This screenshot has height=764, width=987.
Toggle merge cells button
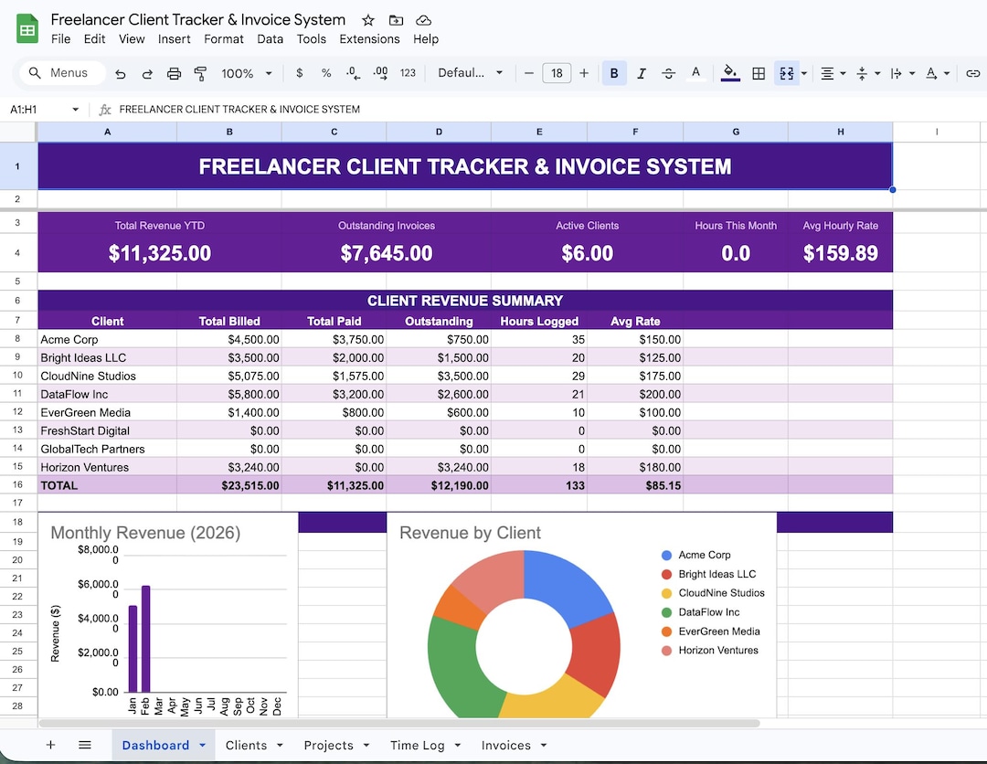787,73
